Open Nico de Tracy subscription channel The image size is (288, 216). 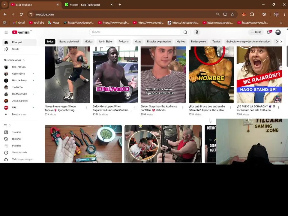19,80
